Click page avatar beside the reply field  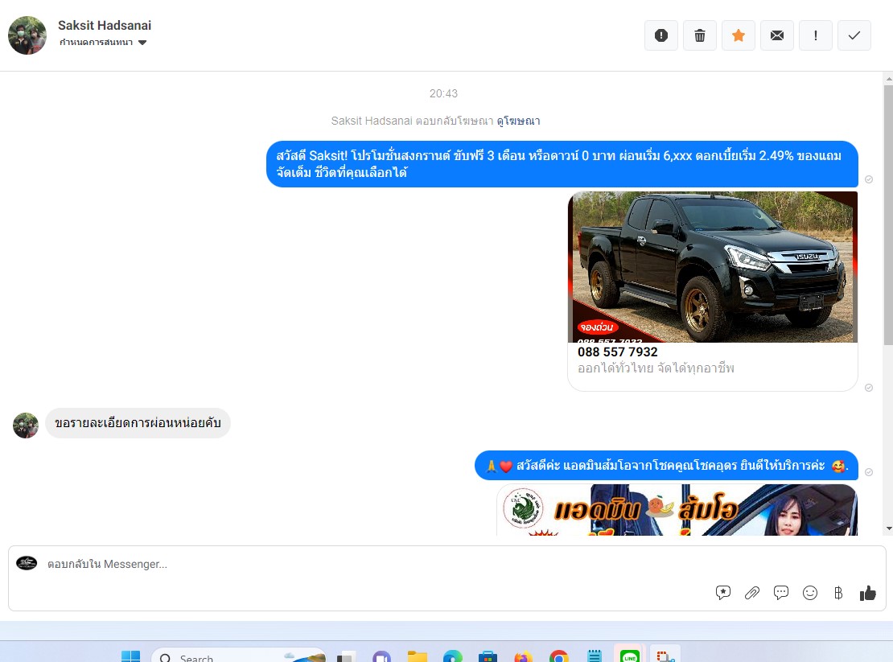click(x=27, y=564)
